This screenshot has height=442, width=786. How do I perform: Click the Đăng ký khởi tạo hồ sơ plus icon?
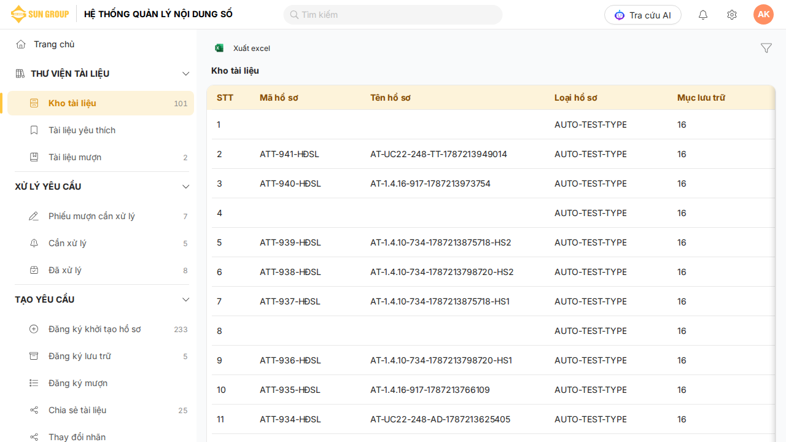(x=34, y=329)
